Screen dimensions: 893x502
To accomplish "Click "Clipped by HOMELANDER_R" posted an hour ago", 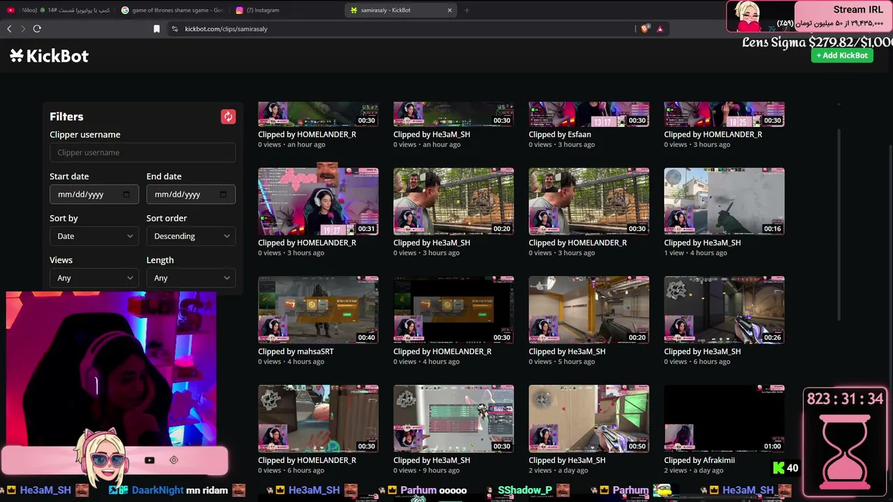I will point(307,135).
